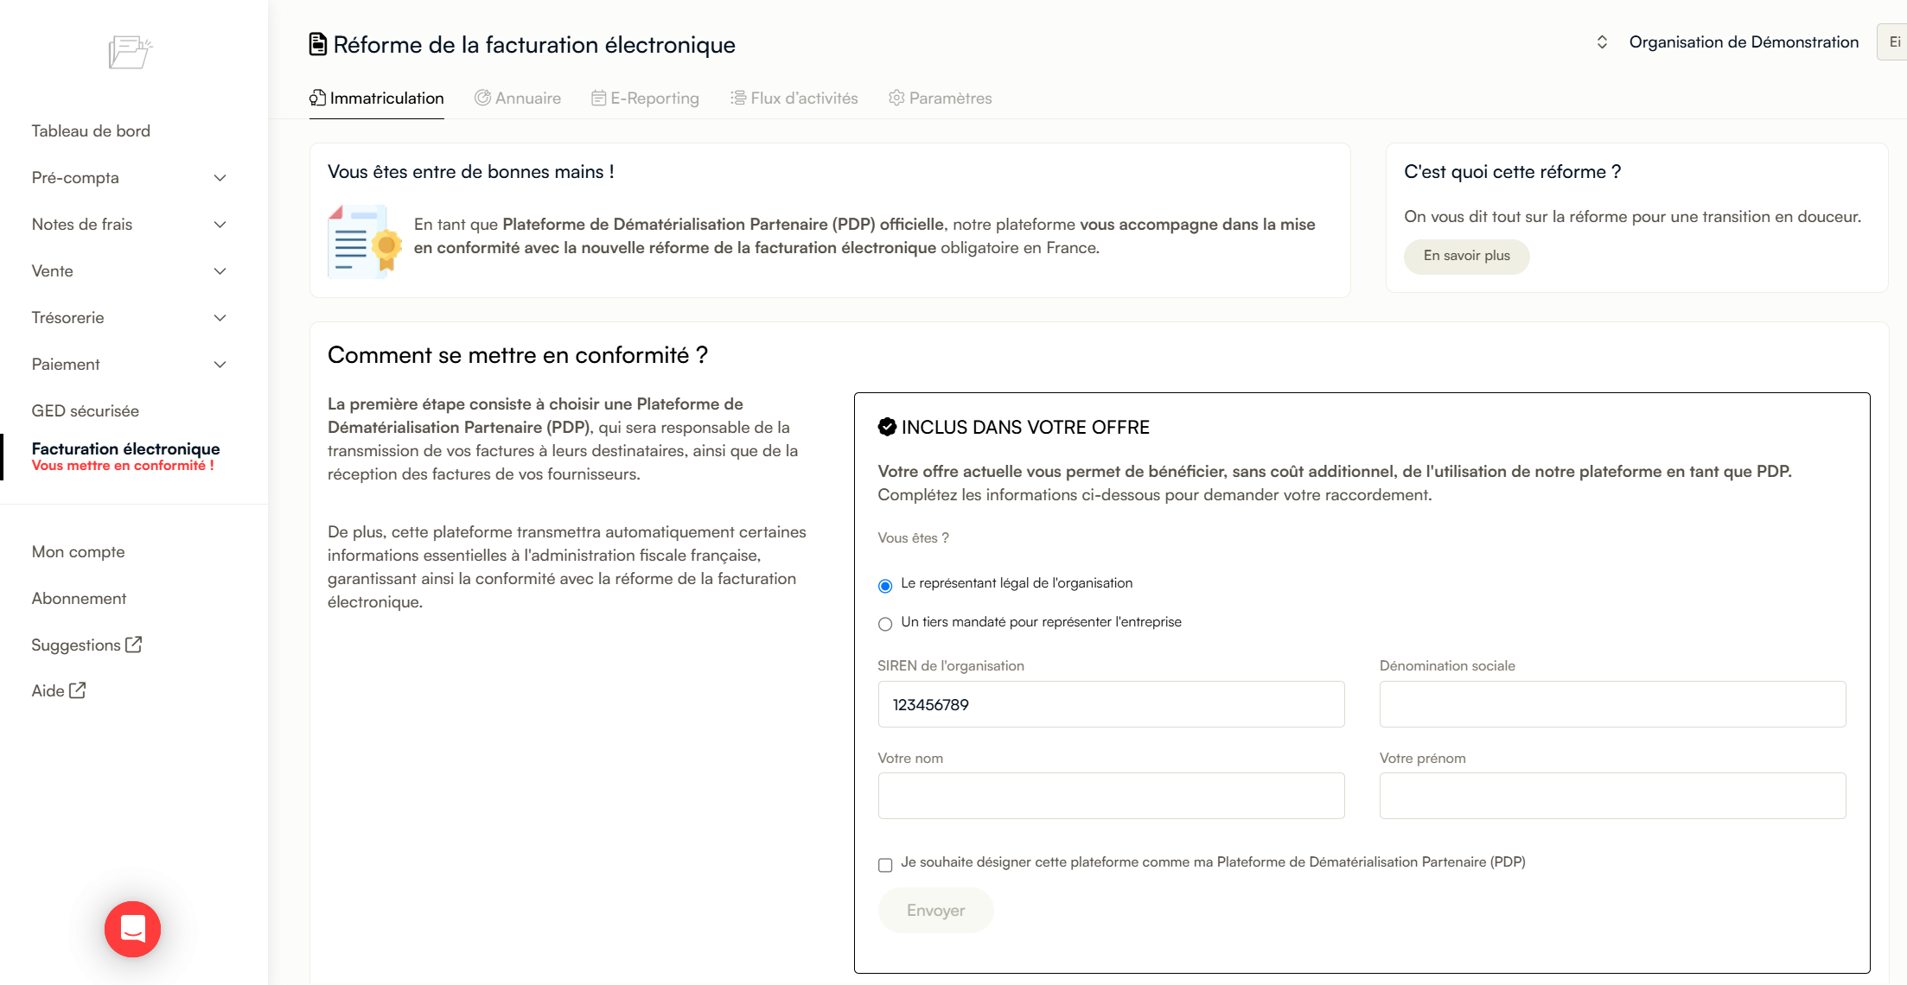Viewport: 1907px width, 985px height.
Task: Check the box to designate platform as PDP
Action: click(885, 865)
